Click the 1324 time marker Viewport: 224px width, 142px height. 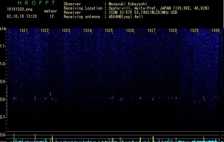point(88,31)
